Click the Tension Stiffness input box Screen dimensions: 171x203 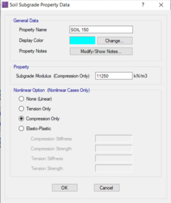114,158
